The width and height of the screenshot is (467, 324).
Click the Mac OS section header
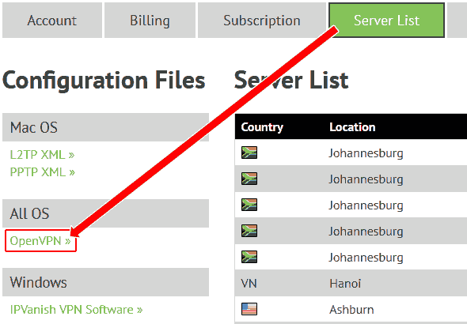click(106, 127)
